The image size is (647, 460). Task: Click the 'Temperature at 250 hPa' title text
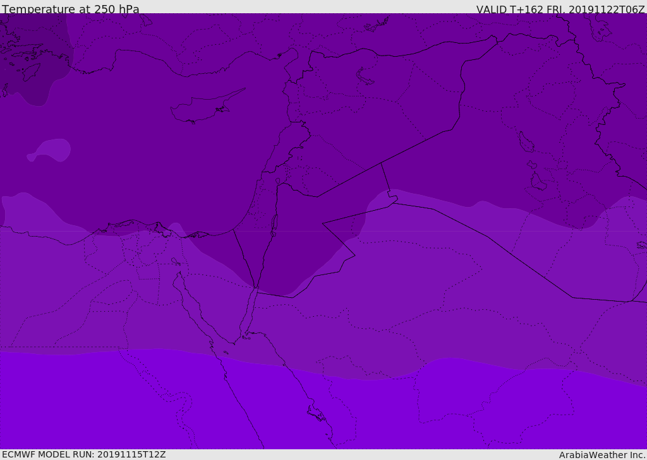tap(71, 9)
